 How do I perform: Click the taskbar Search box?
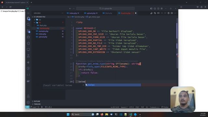coord(83,114)
